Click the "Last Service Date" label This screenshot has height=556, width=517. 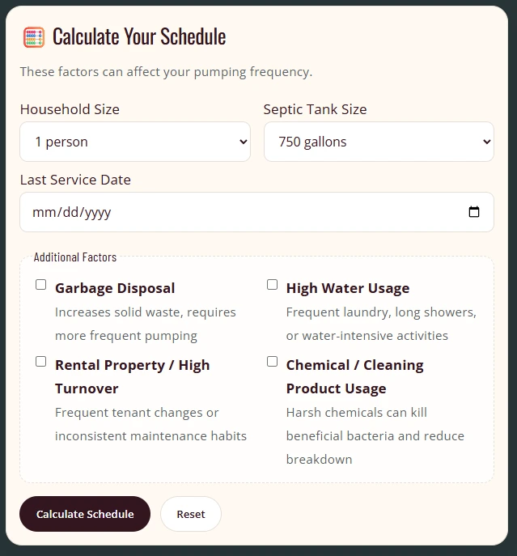pos(75,180)
